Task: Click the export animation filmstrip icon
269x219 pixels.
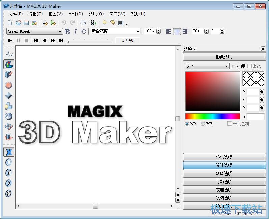Action: 45,23
